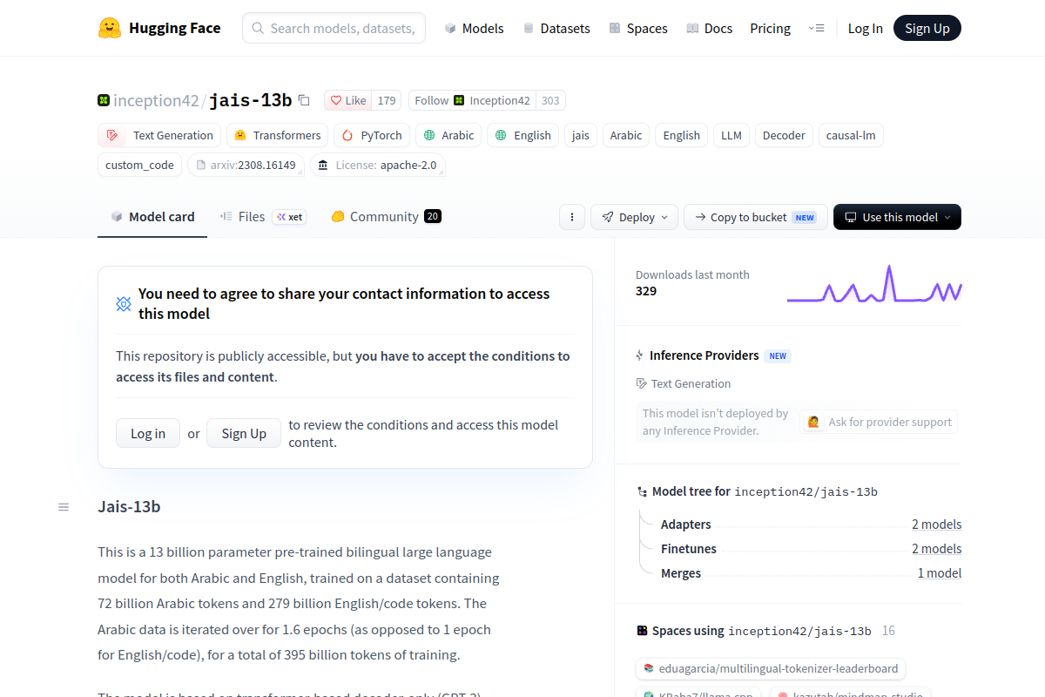Open the Pricing page
1045x697 pixels.
771,28
